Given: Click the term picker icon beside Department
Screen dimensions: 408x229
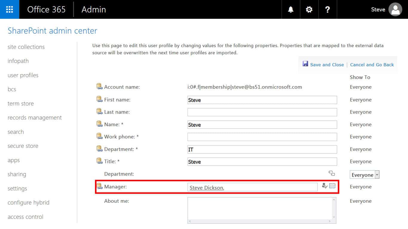Looking at the screenshot, I should click(332, 173).
